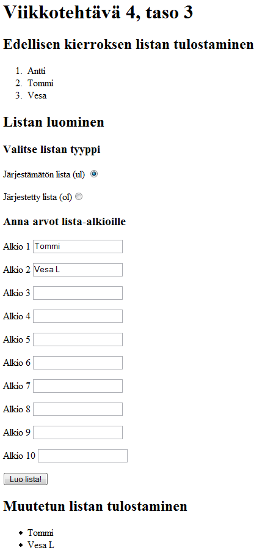Focus the Alkio 8 text field
Viewport: 254px width, 553px height.
78,409
